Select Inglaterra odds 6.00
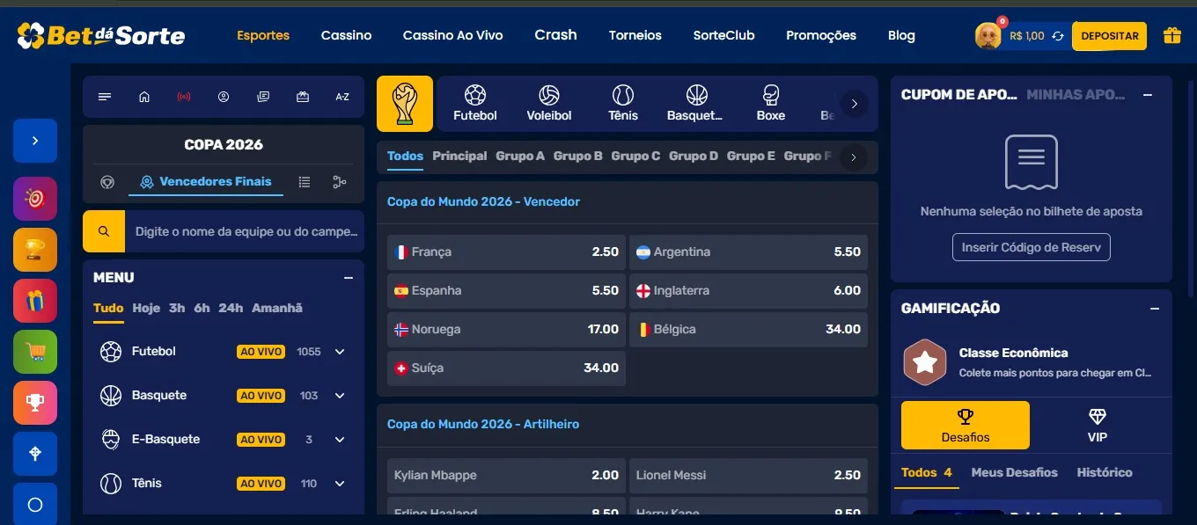 tap(748, 290)
